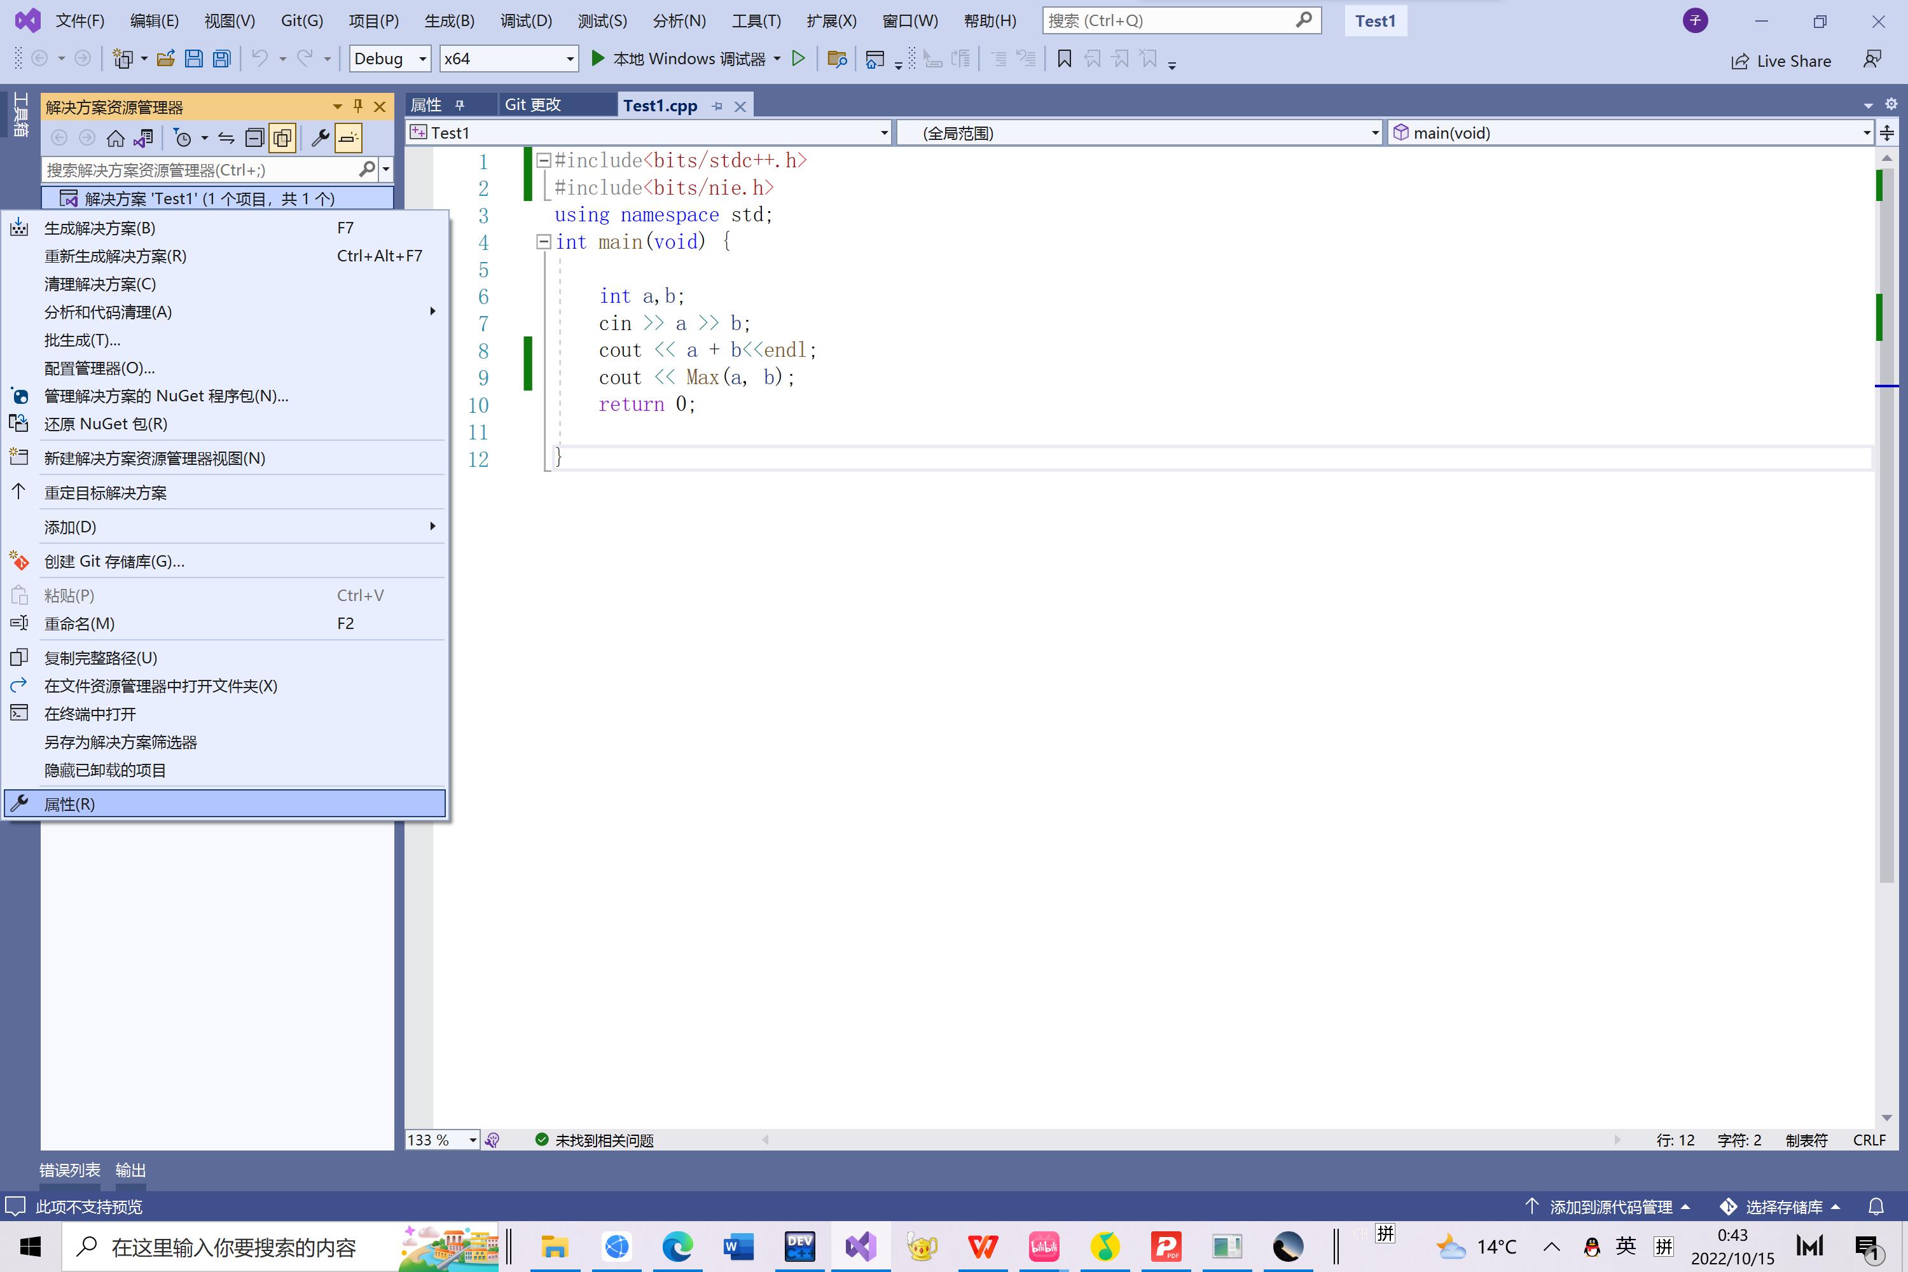Click the Find in Files toolbar icon
Viewport: 1908px width, 1272px height.
[836, 59]
